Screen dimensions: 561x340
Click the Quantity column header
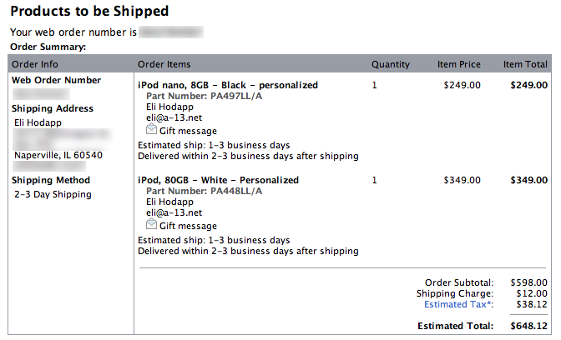pyautogui.click(x=391, y=64)
